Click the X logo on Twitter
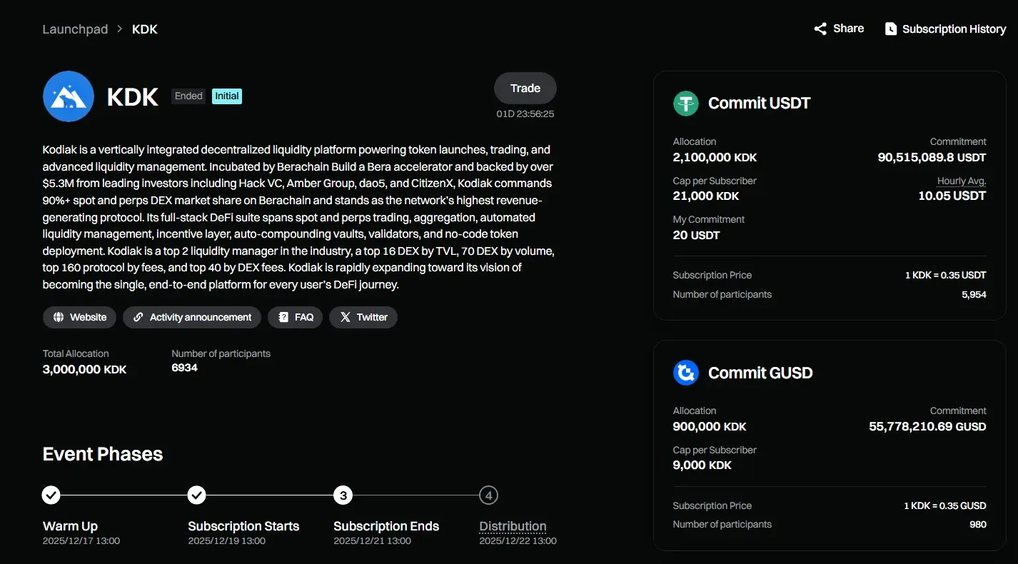Viewport: 1018px width, 564px height. tap(345, 317)
